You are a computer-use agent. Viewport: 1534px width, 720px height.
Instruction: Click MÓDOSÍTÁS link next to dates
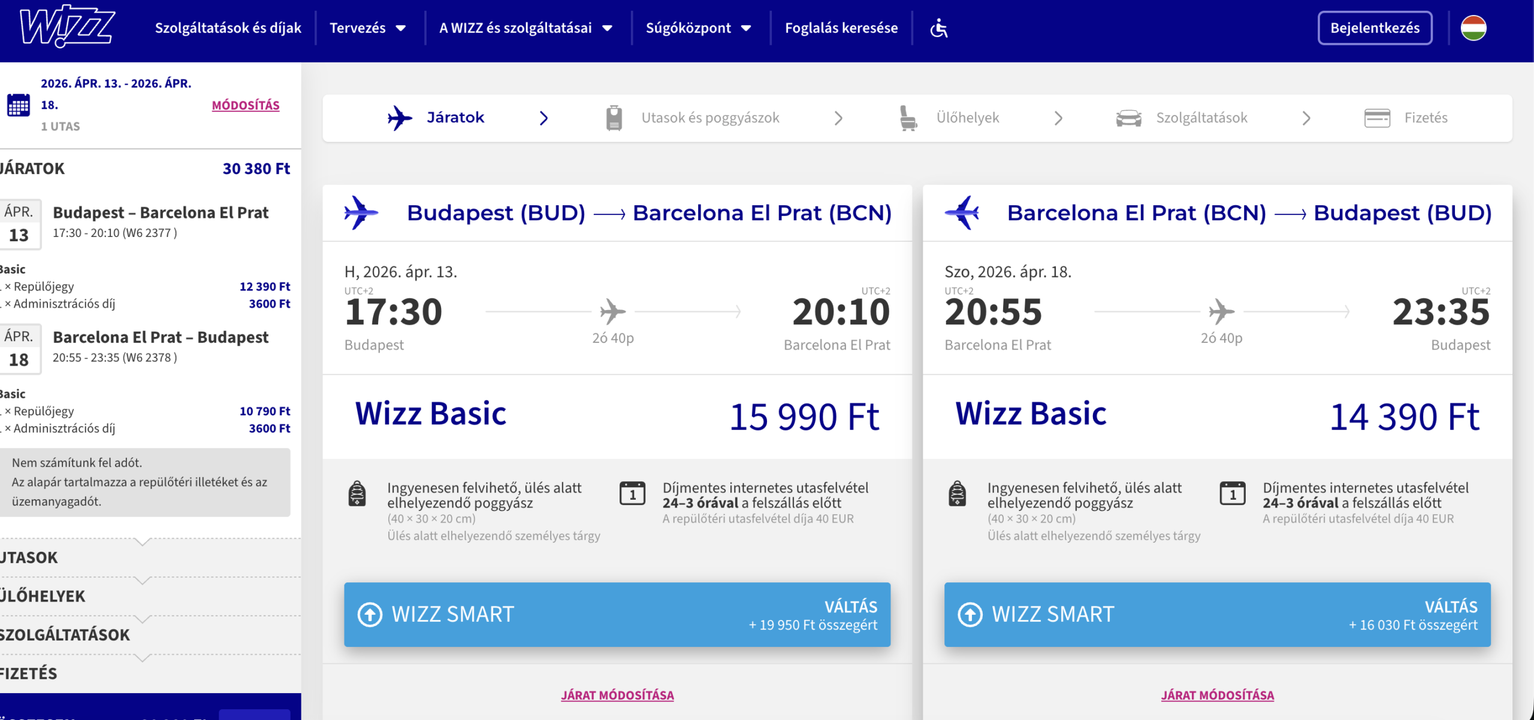pos(246,105)
